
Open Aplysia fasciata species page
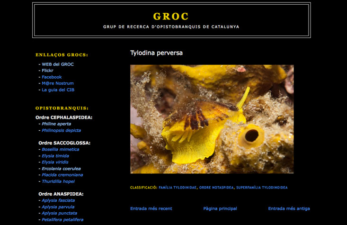pos(58,200)
